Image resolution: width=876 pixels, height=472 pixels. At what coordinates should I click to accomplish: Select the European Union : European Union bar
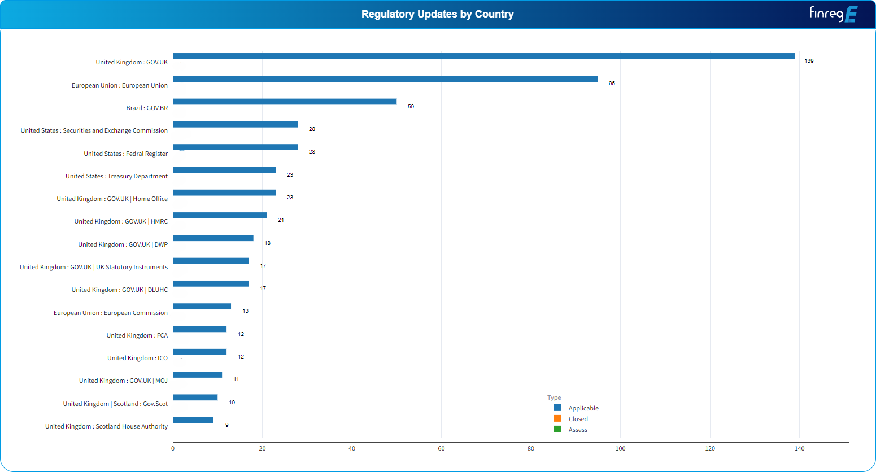tap(385, 79)
